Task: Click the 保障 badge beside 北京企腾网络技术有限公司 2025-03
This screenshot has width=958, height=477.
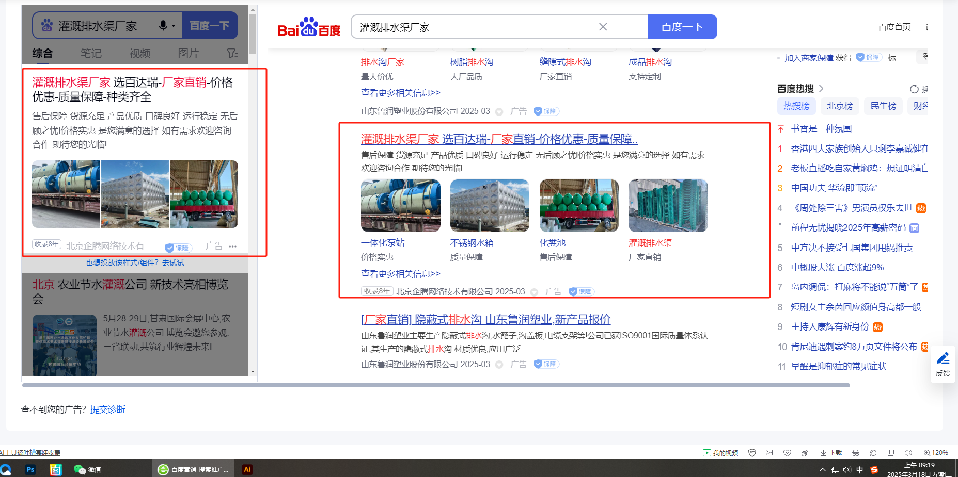Action: (582, 292)
